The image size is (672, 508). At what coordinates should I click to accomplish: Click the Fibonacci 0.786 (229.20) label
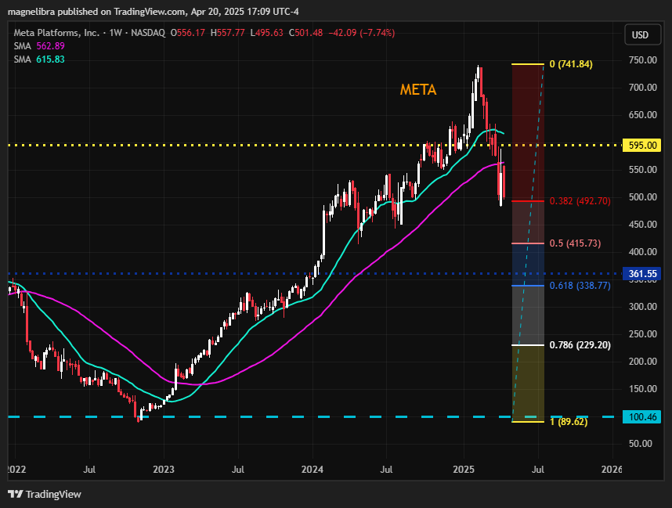580,345
